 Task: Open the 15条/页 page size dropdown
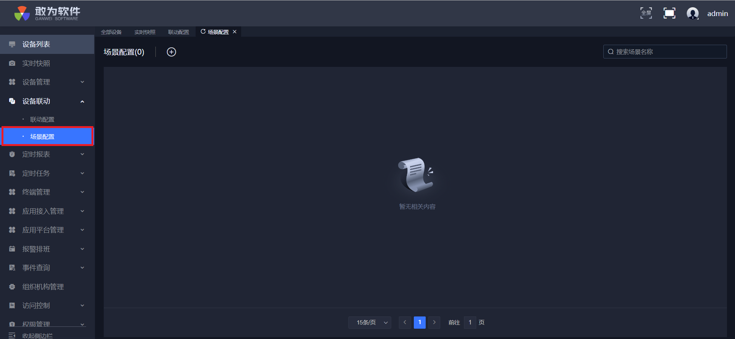(370, 323)
